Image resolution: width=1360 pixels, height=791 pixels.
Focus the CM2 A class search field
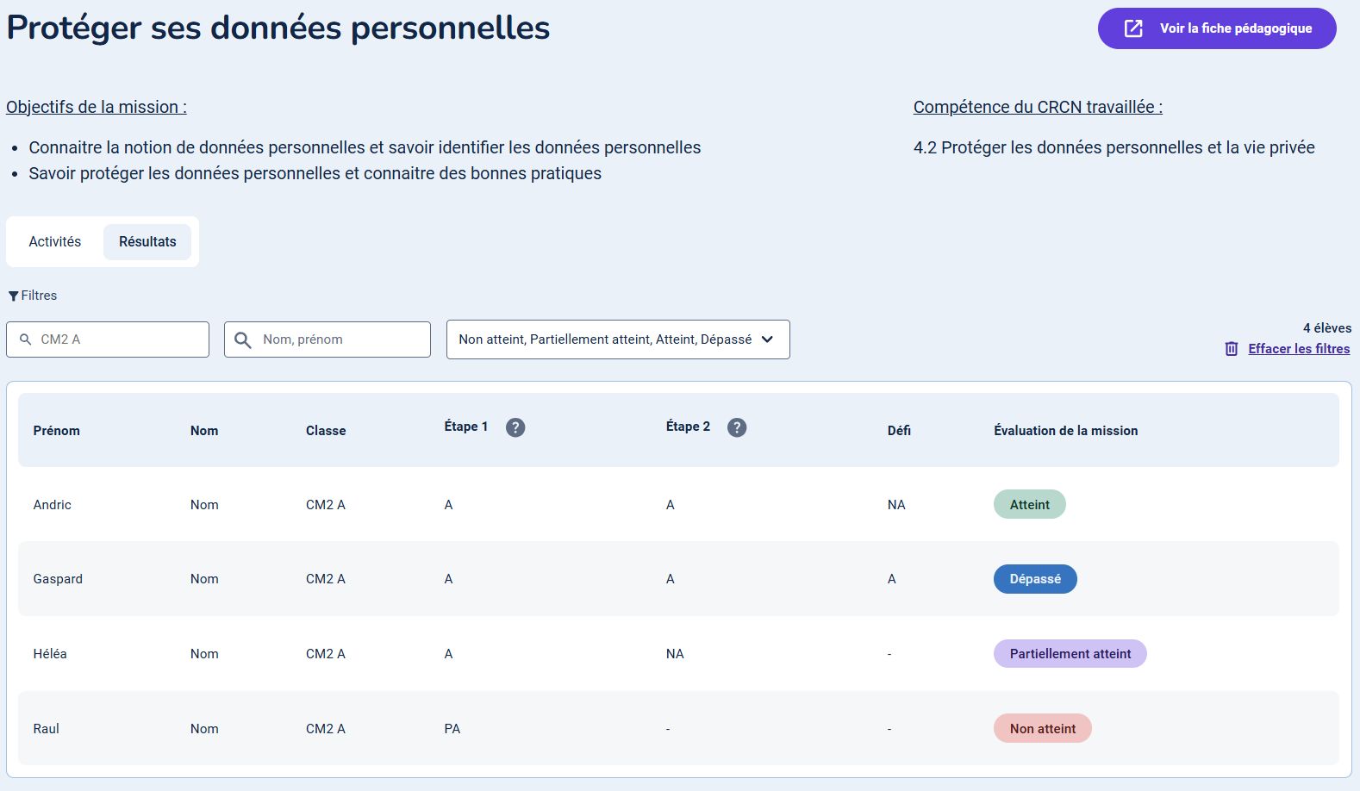click(108, 339)
